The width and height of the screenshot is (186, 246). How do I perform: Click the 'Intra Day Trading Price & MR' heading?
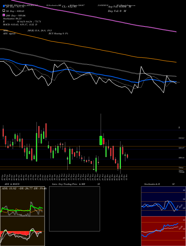pos(68,184)
